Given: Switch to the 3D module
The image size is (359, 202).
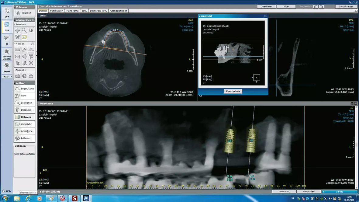Looking at the screenshot, I should 7,40.
